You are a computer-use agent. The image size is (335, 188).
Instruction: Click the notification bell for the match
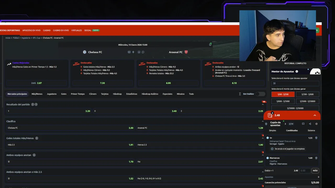coord(210,44)
